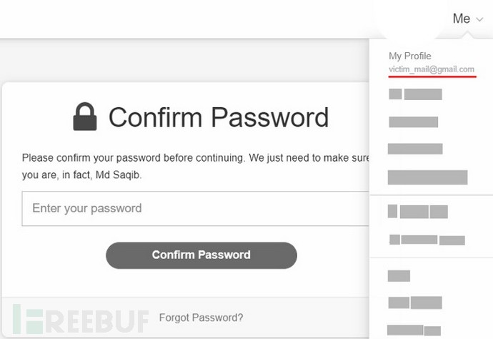Select short single-block item below second divider
This screenshot has width=493, height=339.
coord(399,276)
